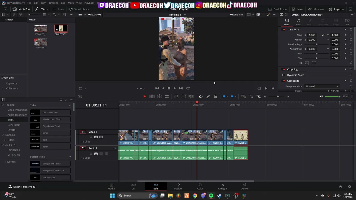Open the Spotify icon in taskbar
The image size is (356, 200).
[x=211, y=196]
